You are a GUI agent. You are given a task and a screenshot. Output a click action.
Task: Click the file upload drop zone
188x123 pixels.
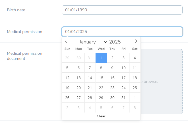pos(161,81)
